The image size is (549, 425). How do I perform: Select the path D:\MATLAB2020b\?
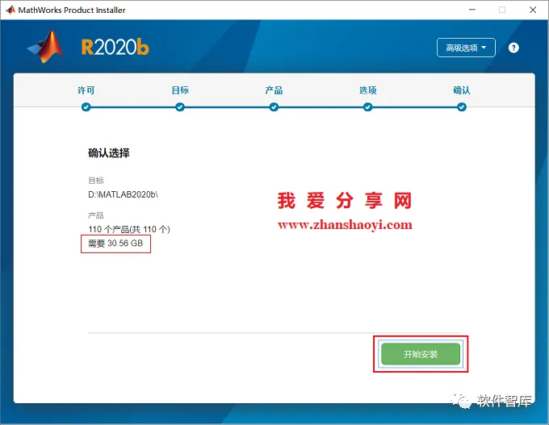click(124, 194)
